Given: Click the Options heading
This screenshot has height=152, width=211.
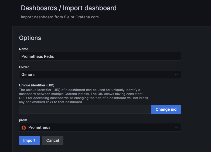Looking at the screenshot, I should [x=30, y=38].
